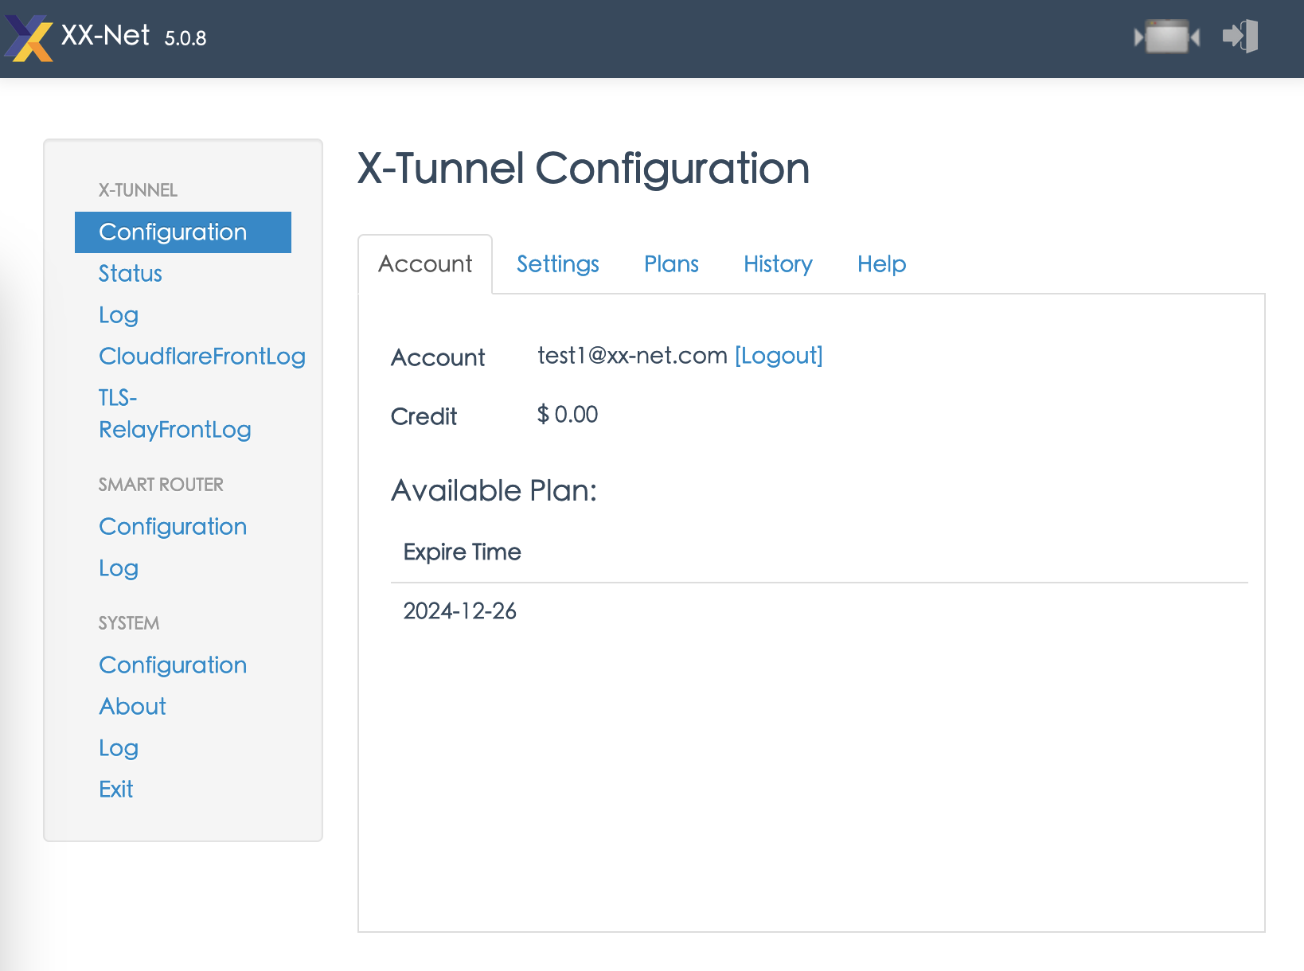The width and height of the screenshot is (1304, 971).
Task: Open System Configuration page
Action: pyautogui.click(x=173, y=665)
